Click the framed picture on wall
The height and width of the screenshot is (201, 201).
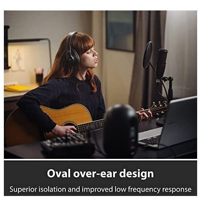[120, 31]
